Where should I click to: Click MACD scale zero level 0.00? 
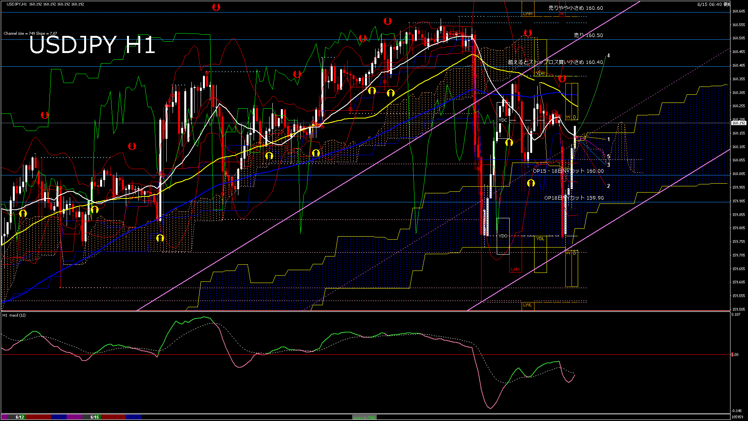click(x=735, y=355)
